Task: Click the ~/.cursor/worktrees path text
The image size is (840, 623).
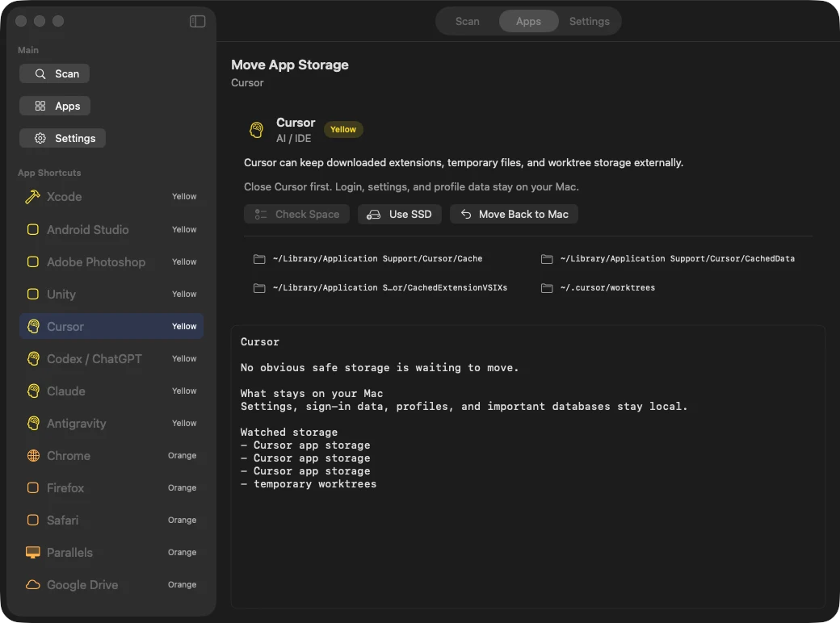Action: pos(607,287)
